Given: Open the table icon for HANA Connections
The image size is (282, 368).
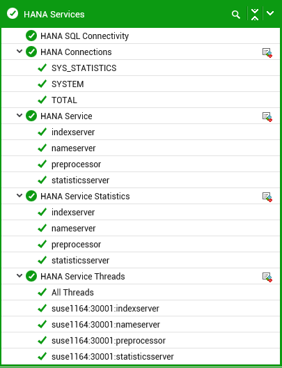Looking at the screenshot, I should 267,53.
